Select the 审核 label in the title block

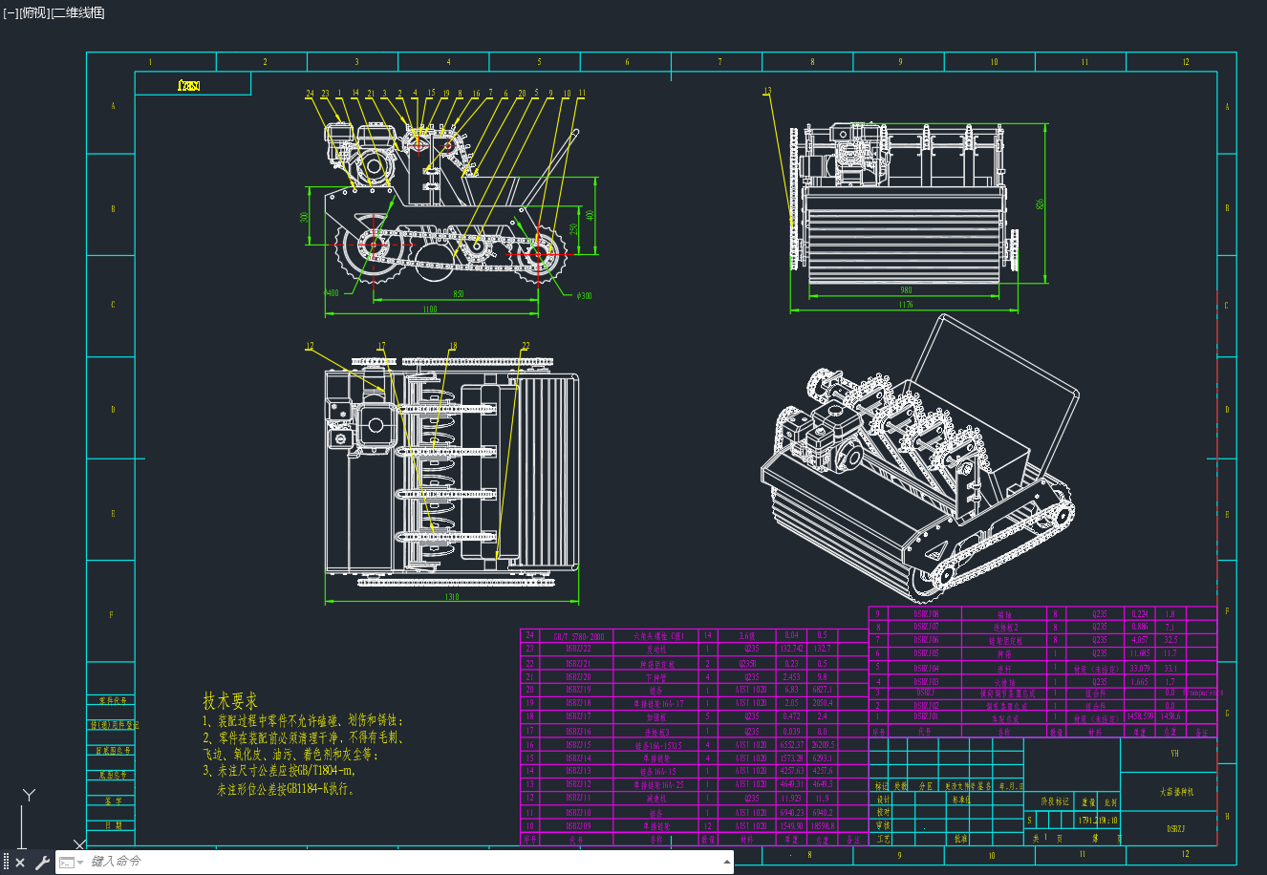pos(883,825)
